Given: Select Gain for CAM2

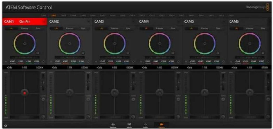Looking at the screenshot, I should [83, 28].
